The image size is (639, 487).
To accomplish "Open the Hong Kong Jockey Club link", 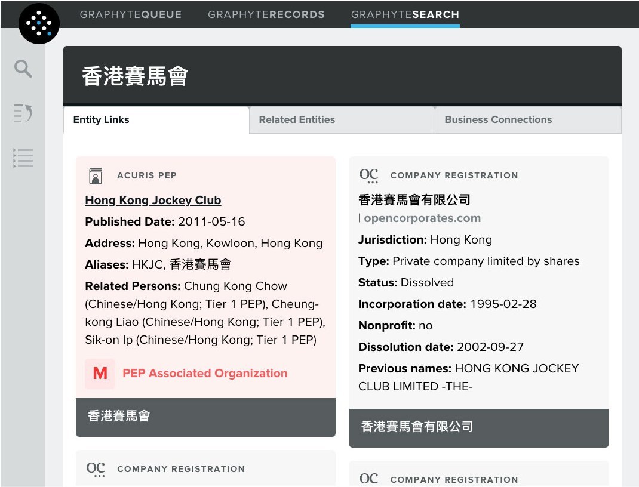I will pos(153,201).
